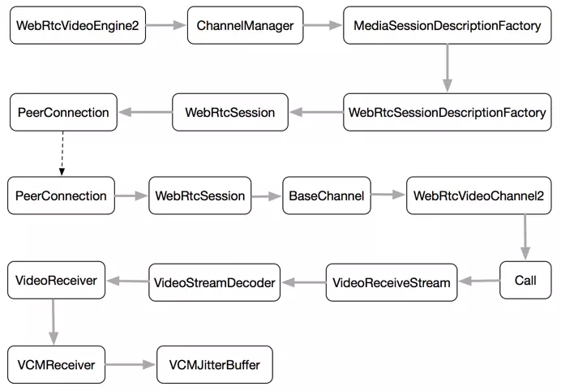Image resolution: width=561 pixels, height=391 pixels.
Task: Click arrow from MediaSessionDescriptionFactory to WebRtcSessionDescriptionFactory
Action: (x=447, y=69)
